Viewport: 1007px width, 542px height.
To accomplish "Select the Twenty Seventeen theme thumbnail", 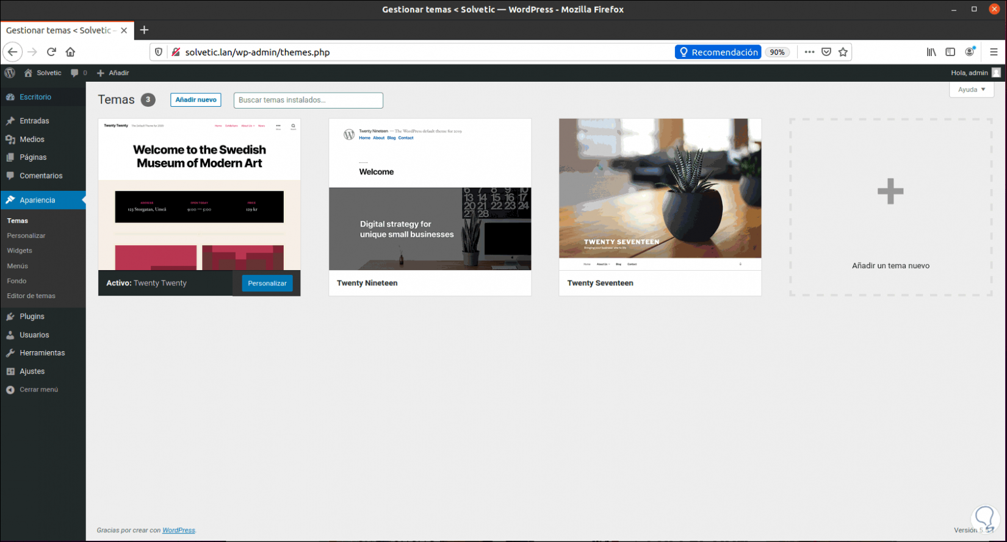I will point(660,194).
